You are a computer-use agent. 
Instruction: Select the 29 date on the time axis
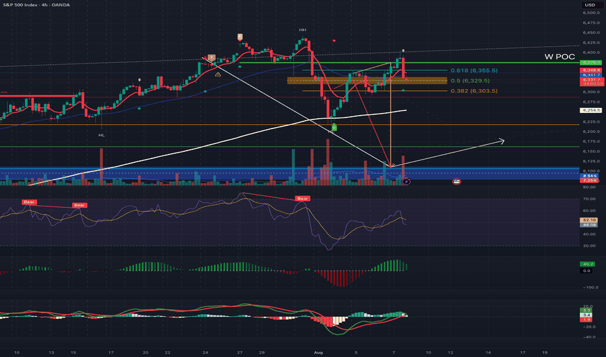pos(261,352)
